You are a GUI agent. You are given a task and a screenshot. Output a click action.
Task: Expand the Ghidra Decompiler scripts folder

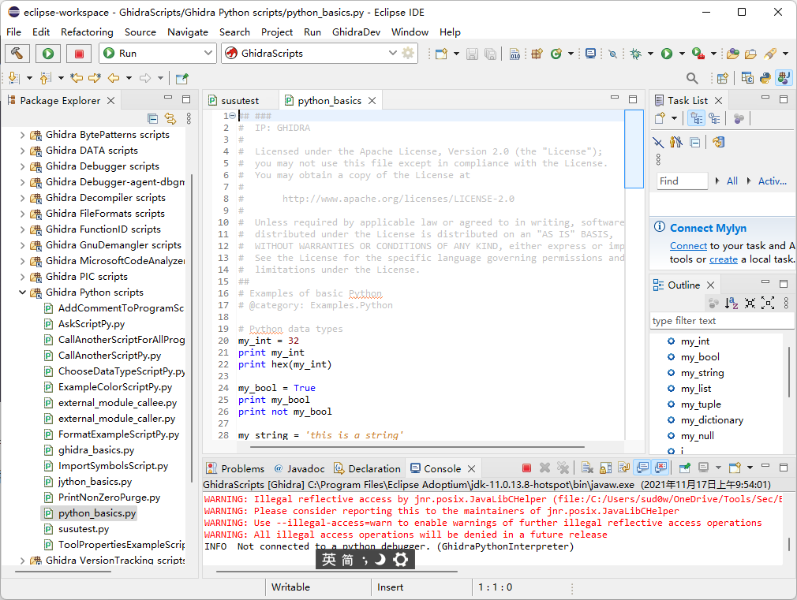point(22,198)
